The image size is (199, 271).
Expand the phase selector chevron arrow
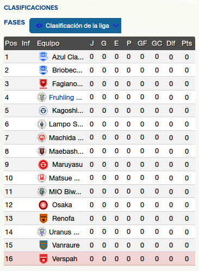click(x=116, y=26)
